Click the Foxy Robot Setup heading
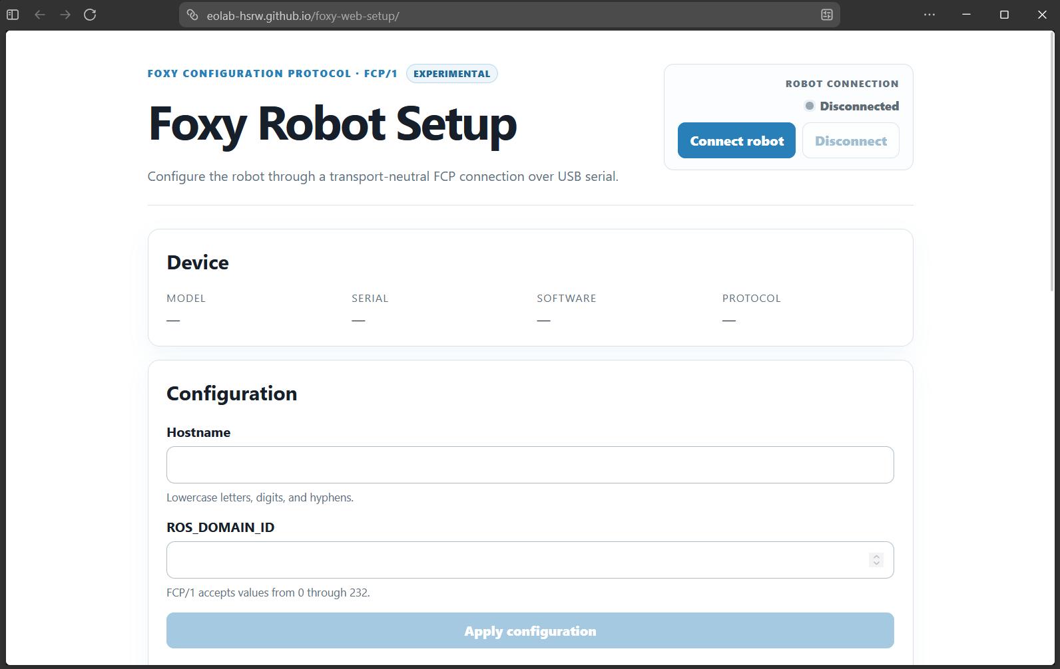 coord(332,124)
